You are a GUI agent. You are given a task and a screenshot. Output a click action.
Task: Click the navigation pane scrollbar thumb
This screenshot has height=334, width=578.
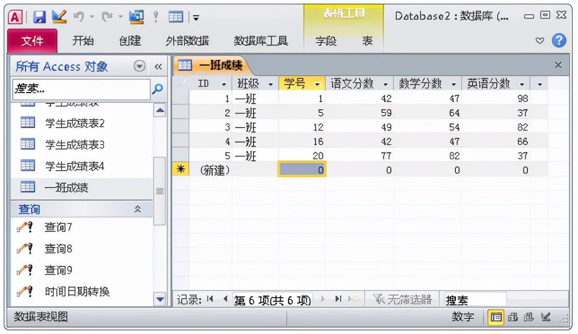pyautogui.click(x=160, y=191)
